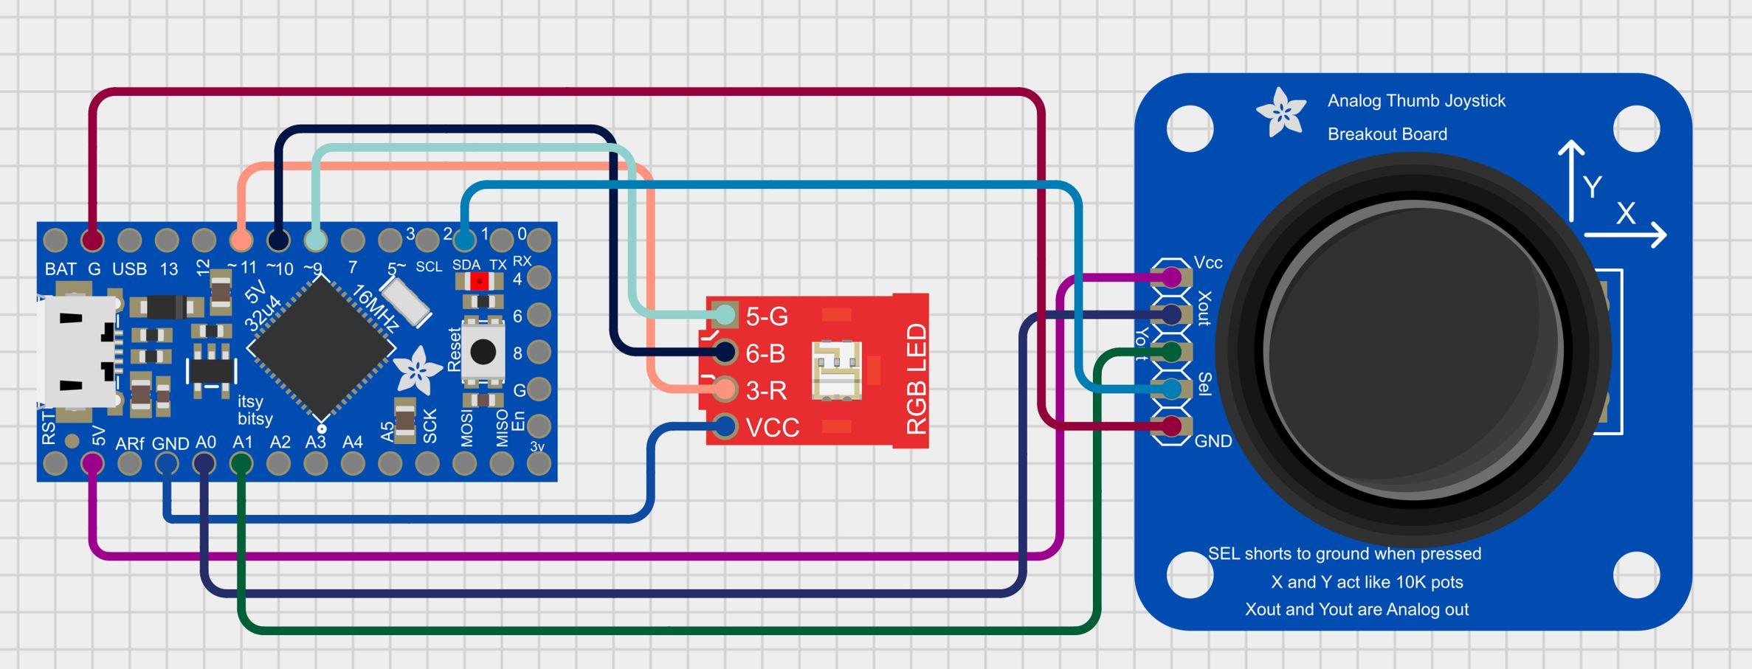Select the ARf pin on the ItsyBitsy
This screenshot has height=669, width=1752.
point(130,463)
